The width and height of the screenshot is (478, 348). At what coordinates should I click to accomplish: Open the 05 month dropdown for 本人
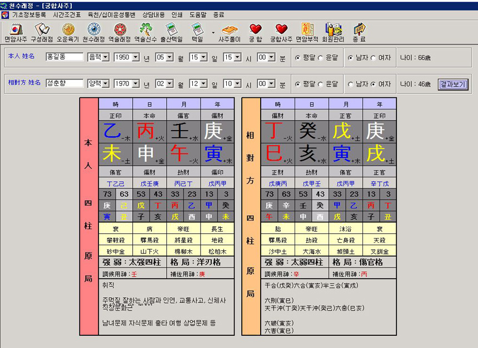170,57
